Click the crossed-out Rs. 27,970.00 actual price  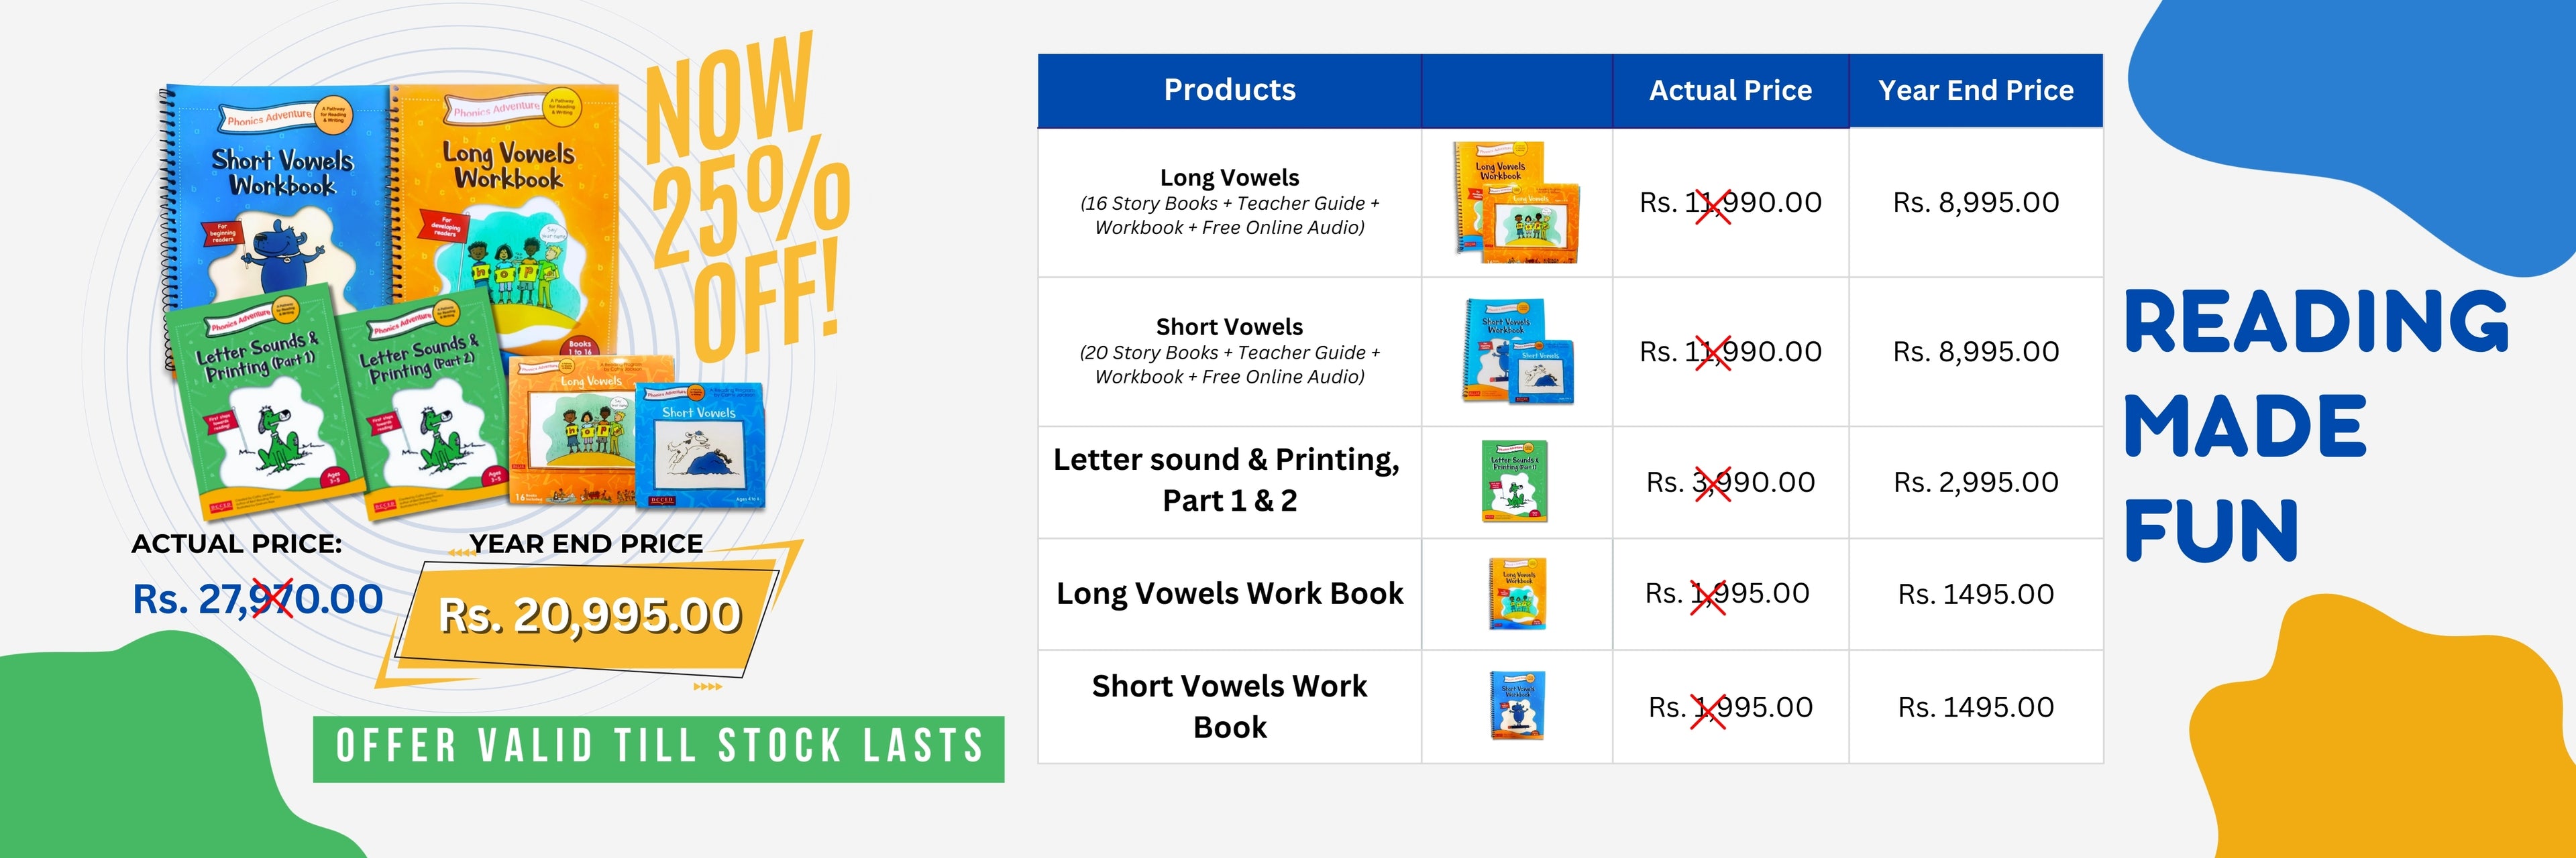tap(258, 599)
